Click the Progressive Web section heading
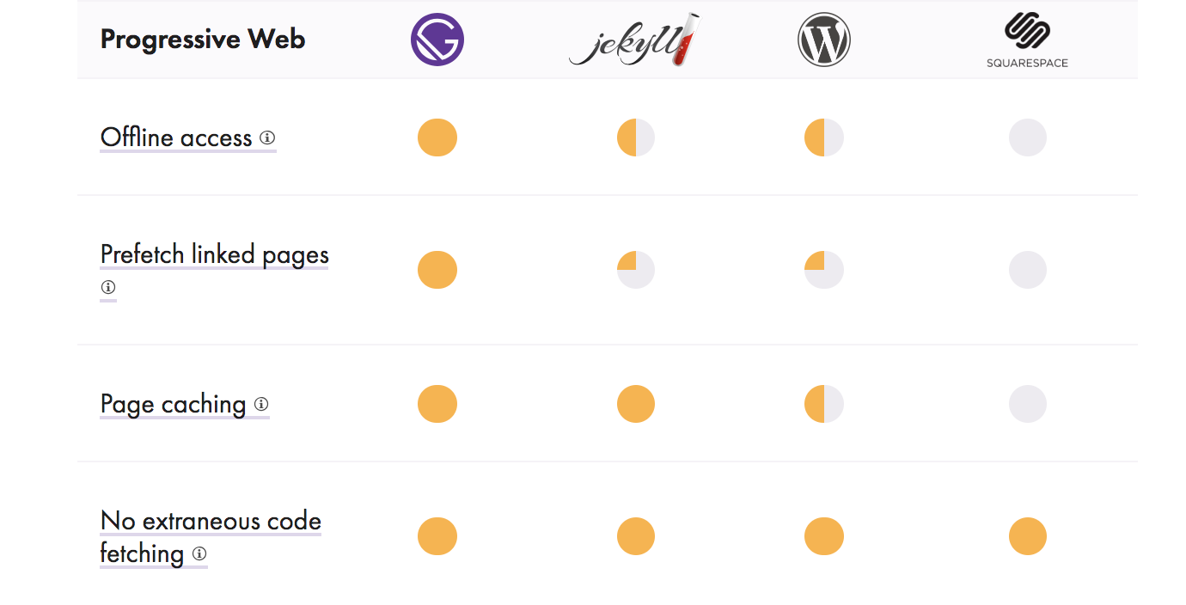Image resolution: width=1186 pixels, height=605 pixels. pyautogui.click(x=203, y=40)
